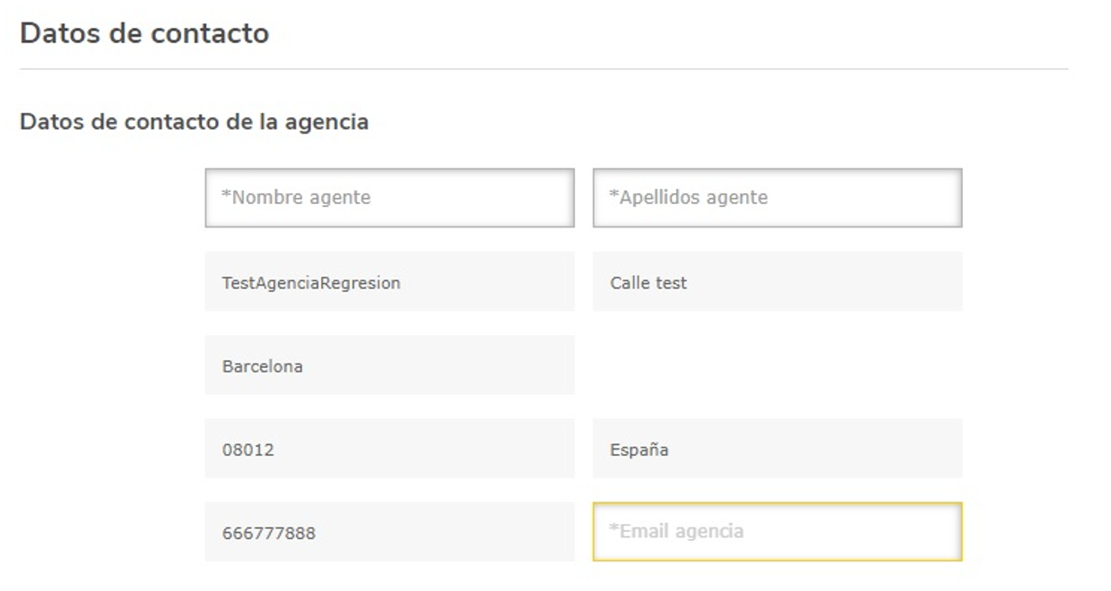Click the '*Apellidos agente' placeholder text

click(689, 197)
